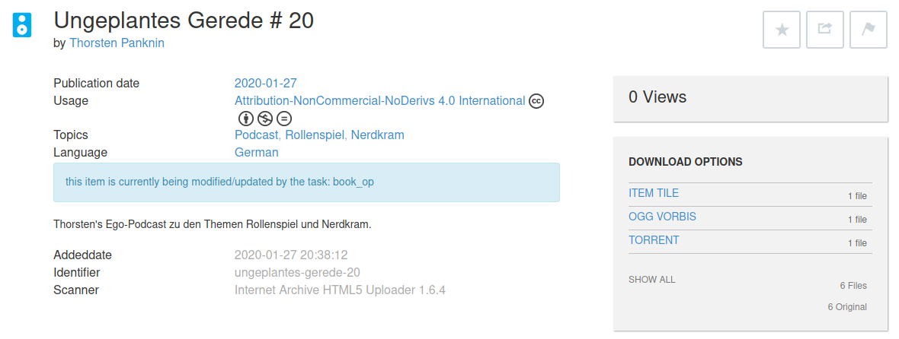Open the 2020-01-27 publication date link
Screen dimensions: 899x339
tap(265, 83)
